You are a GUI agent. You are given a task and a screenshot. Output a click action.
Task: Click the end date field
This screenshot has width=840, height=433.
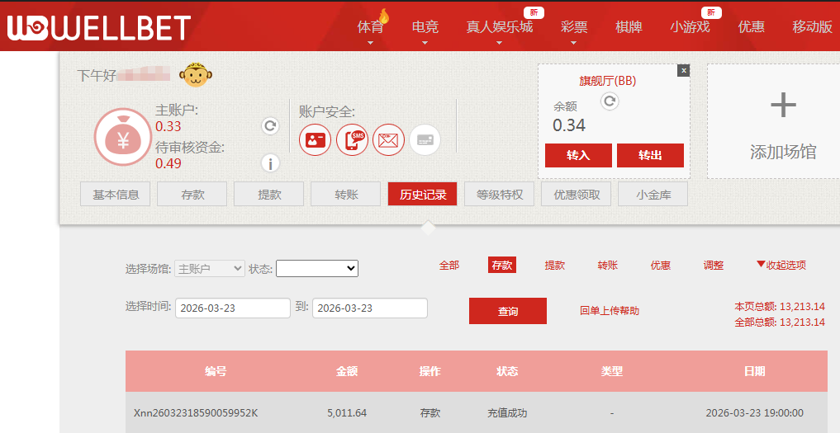click(370, 308)
